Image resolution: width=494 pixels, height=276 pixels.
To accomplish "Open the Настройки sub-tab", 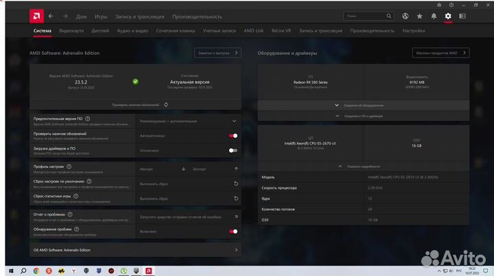I will 414,31.
